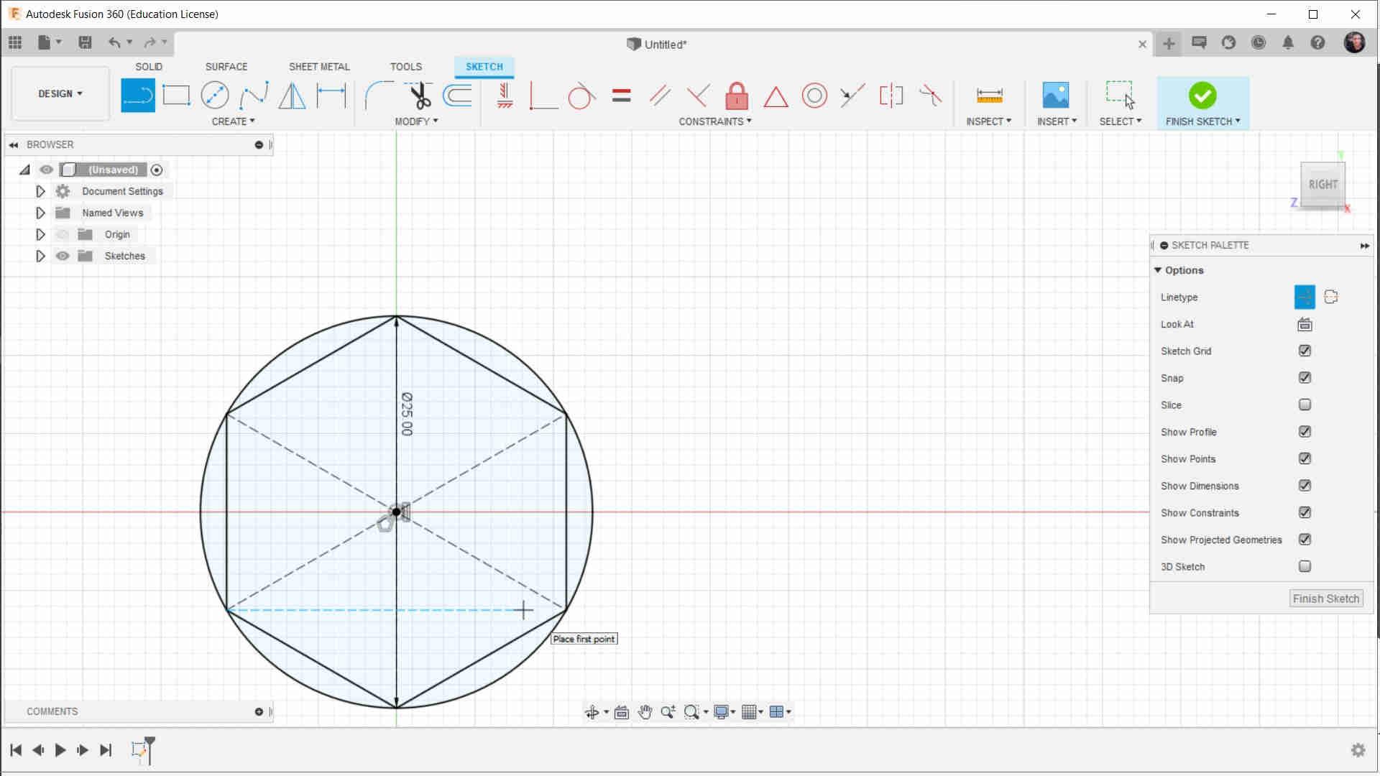
Task: Click the Measure tool in Inspect
Action: click(990, 95)
